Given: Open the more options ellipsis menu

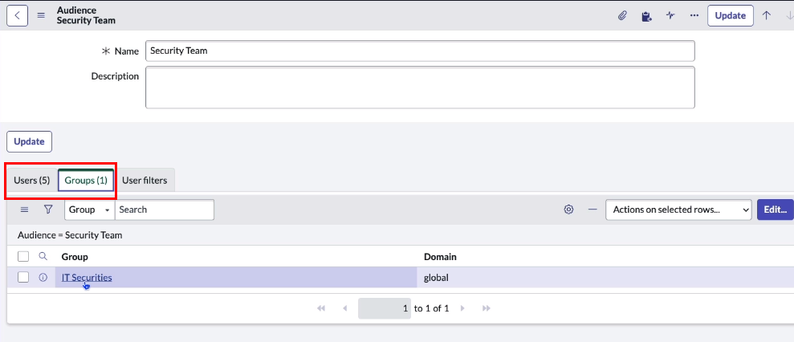Looking at the screenshot, I should pos(694,15).
